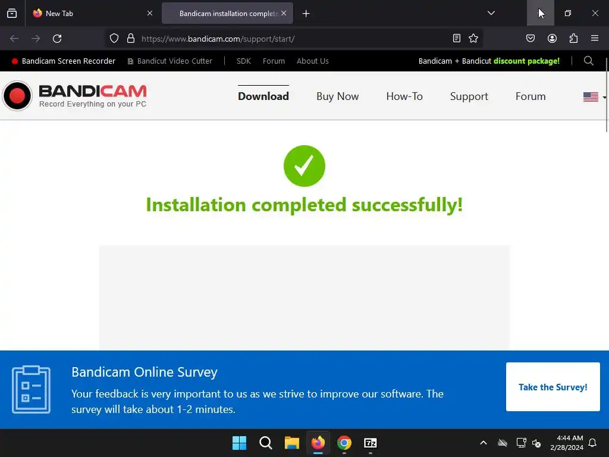Go forward one page
The width and height of the screenshot is (609, 457).
click(x=36, y=39)
